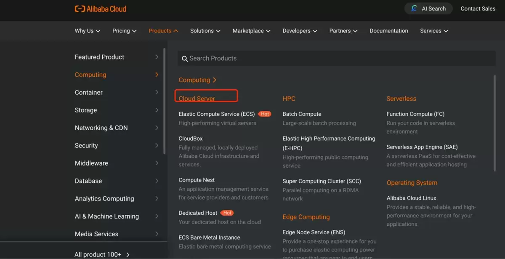Collapse the Products menu
This screenshot has height=259, width=505.
click(163, 31)
